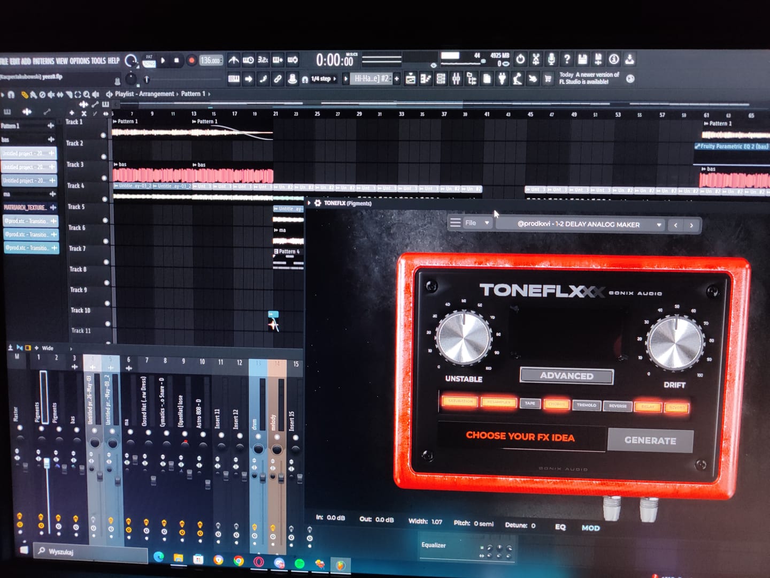The height and width of the screenshot is (578, 770).
Task: Toggle the TREMOLO effect in TONEFLX
Action: [x=587, y=405]
